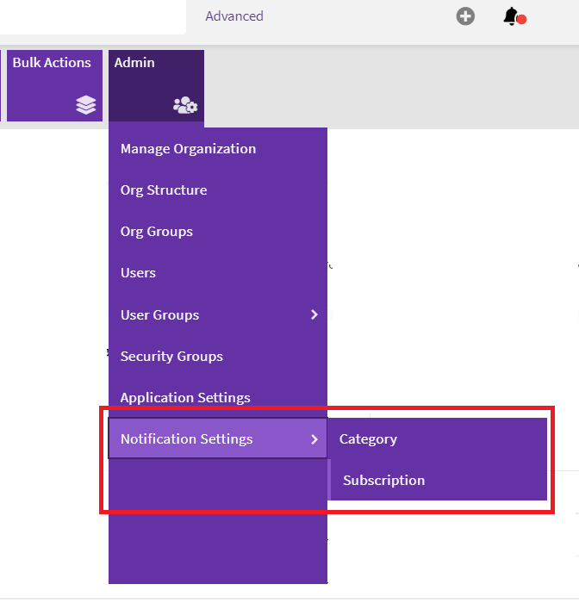Viewport: 579px width, 603px height.
Task: Open the notifications bell icon
Action: (x=512, y=16)
